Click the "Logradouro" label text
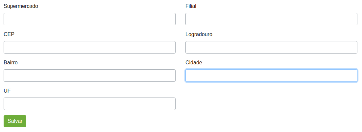The width and height of the screenshot is (362, 132). tap(199, 34)
